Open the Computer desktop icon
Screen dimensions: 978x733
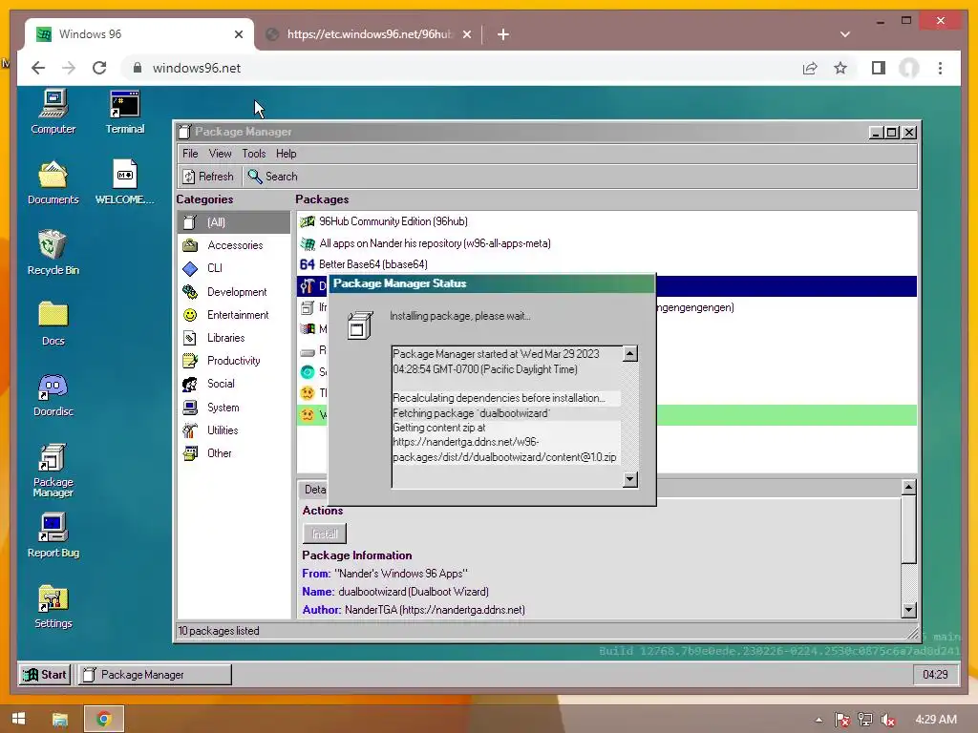53,113
